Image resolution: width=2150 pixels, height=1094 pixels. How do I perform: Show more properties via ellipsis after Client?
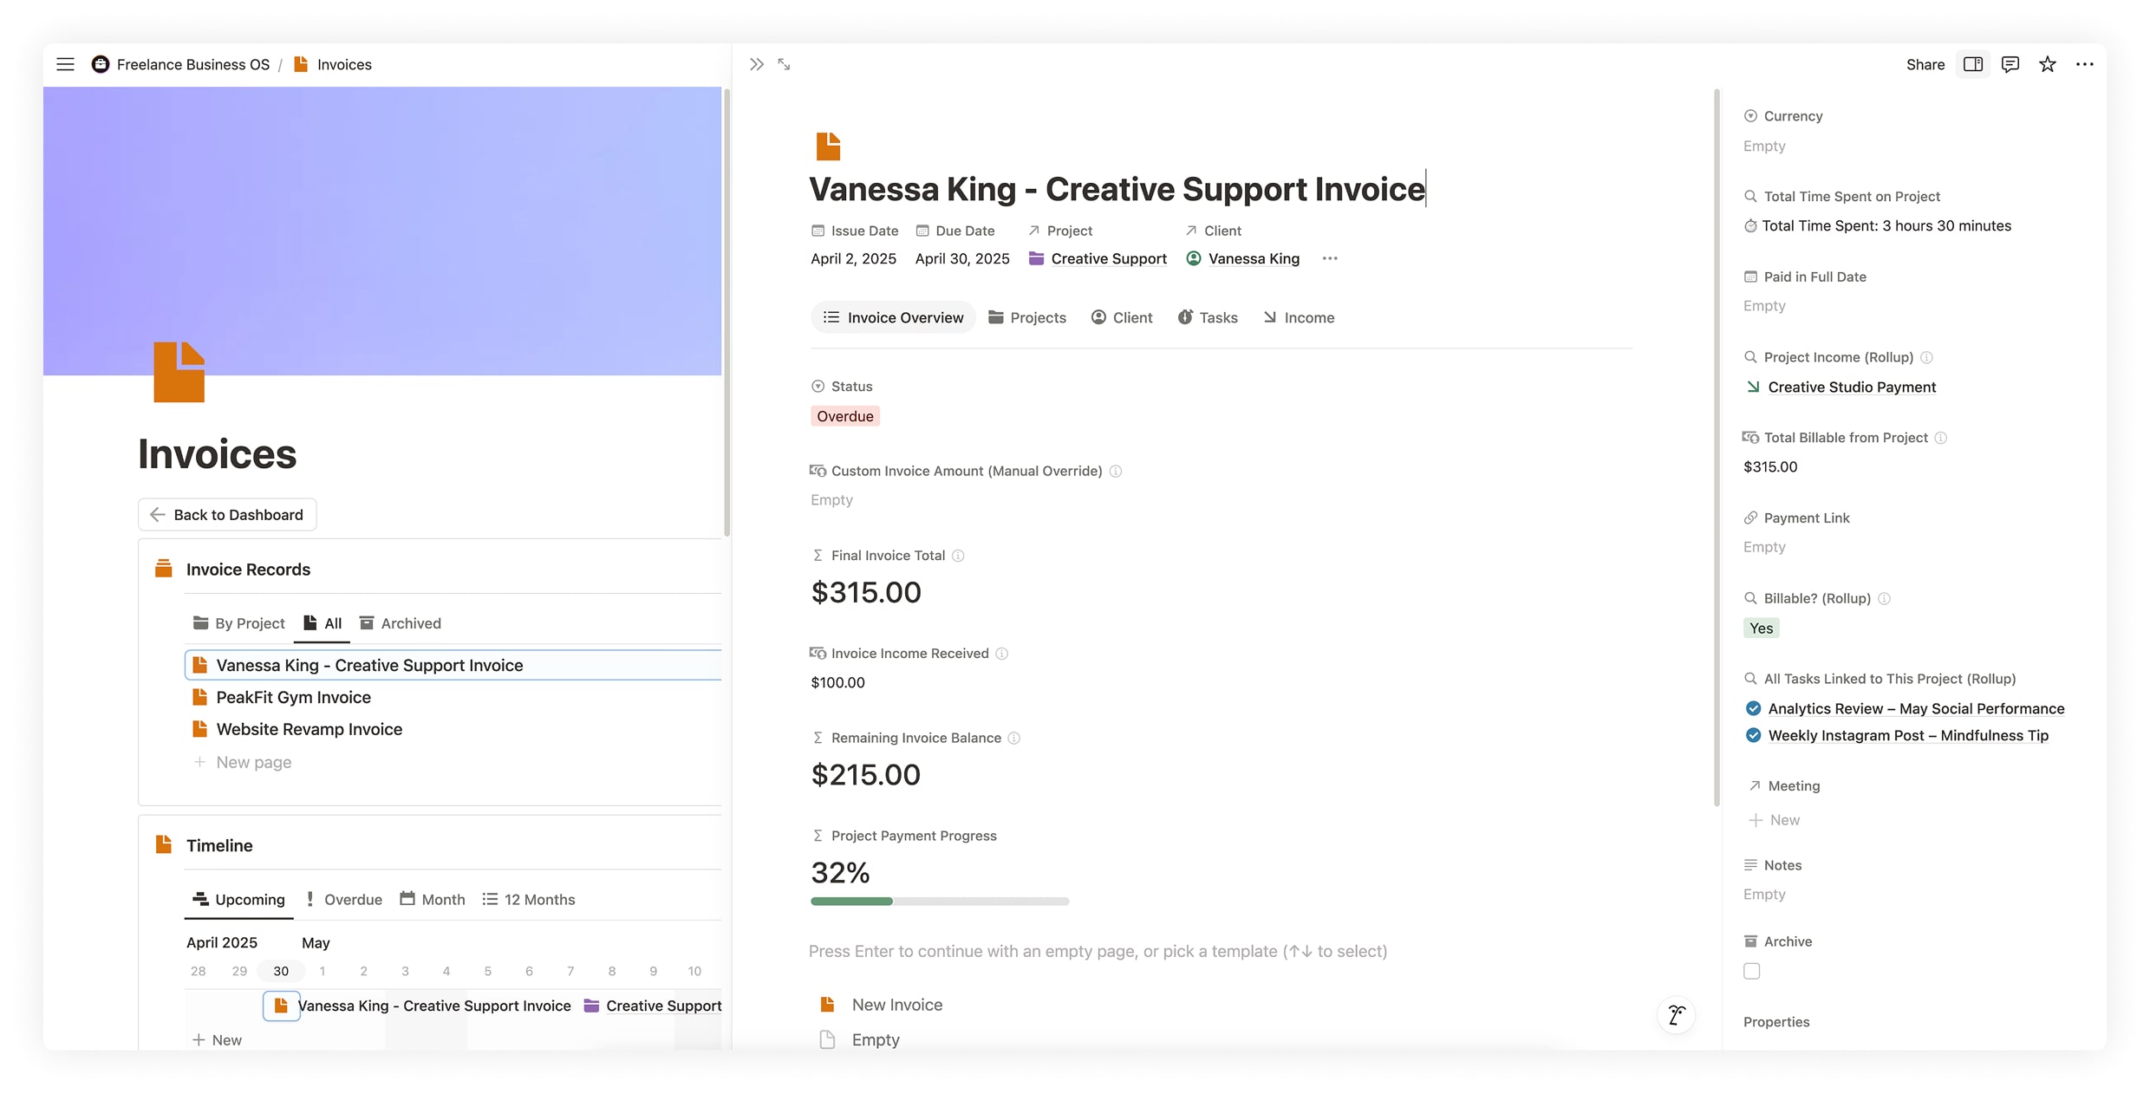1330,258
